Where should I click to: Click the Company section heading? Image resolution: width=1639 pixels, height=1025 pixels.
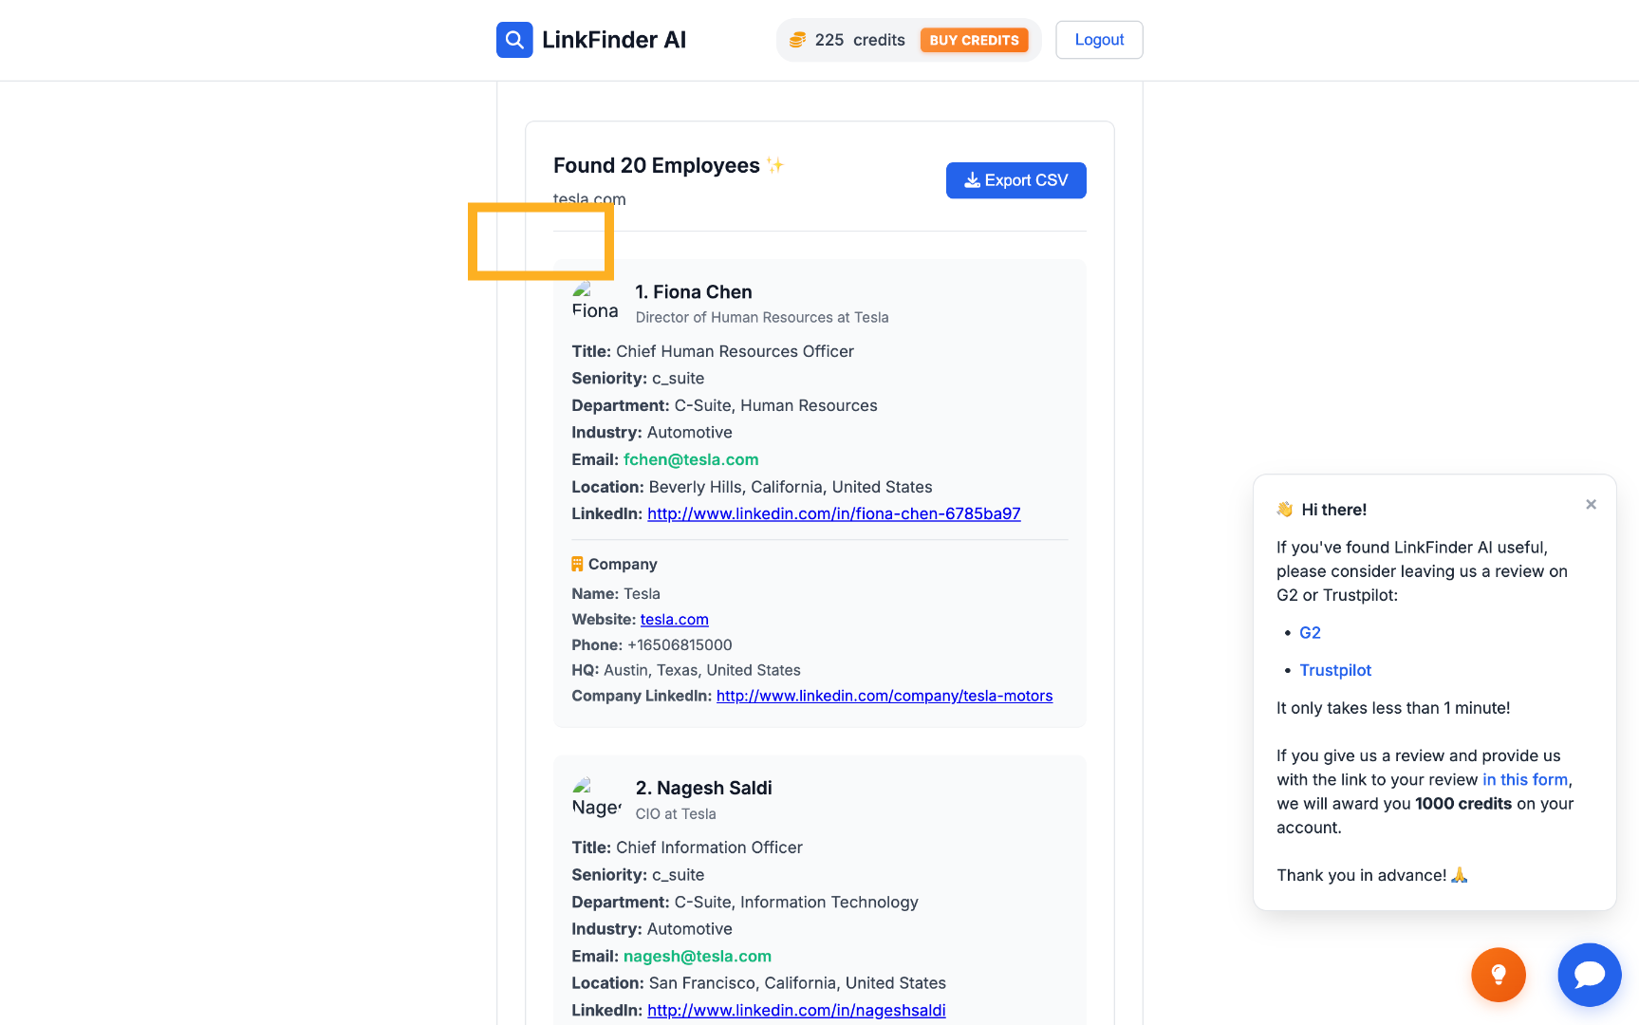pyautogui.click(x=623, y=564)
